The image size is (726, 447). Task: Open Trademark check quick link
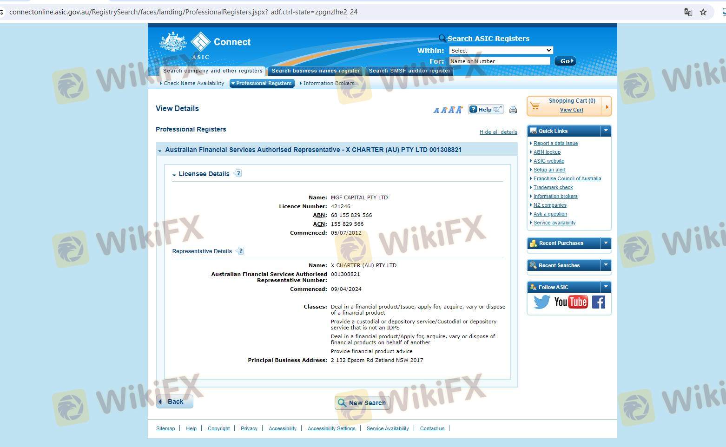pyautogui.click(x=553, y=187)
